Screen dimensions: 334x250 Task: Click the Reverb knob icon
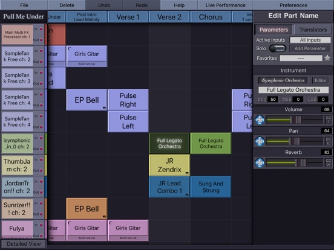point(260,163)
